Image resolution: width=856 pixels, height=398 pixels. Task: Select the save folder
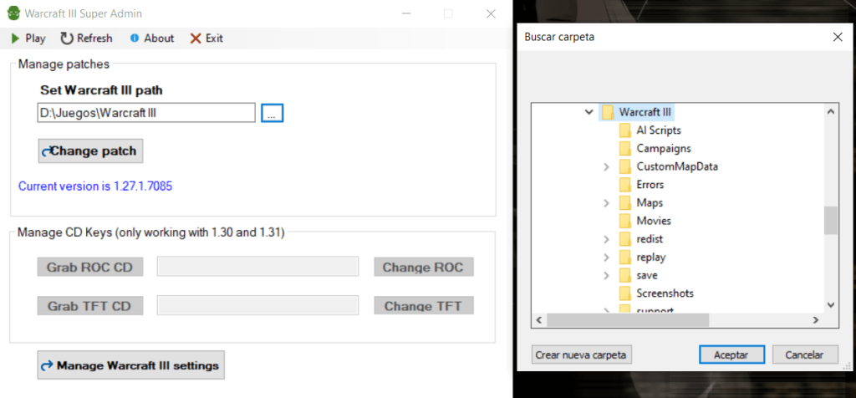tap(647, 275)
